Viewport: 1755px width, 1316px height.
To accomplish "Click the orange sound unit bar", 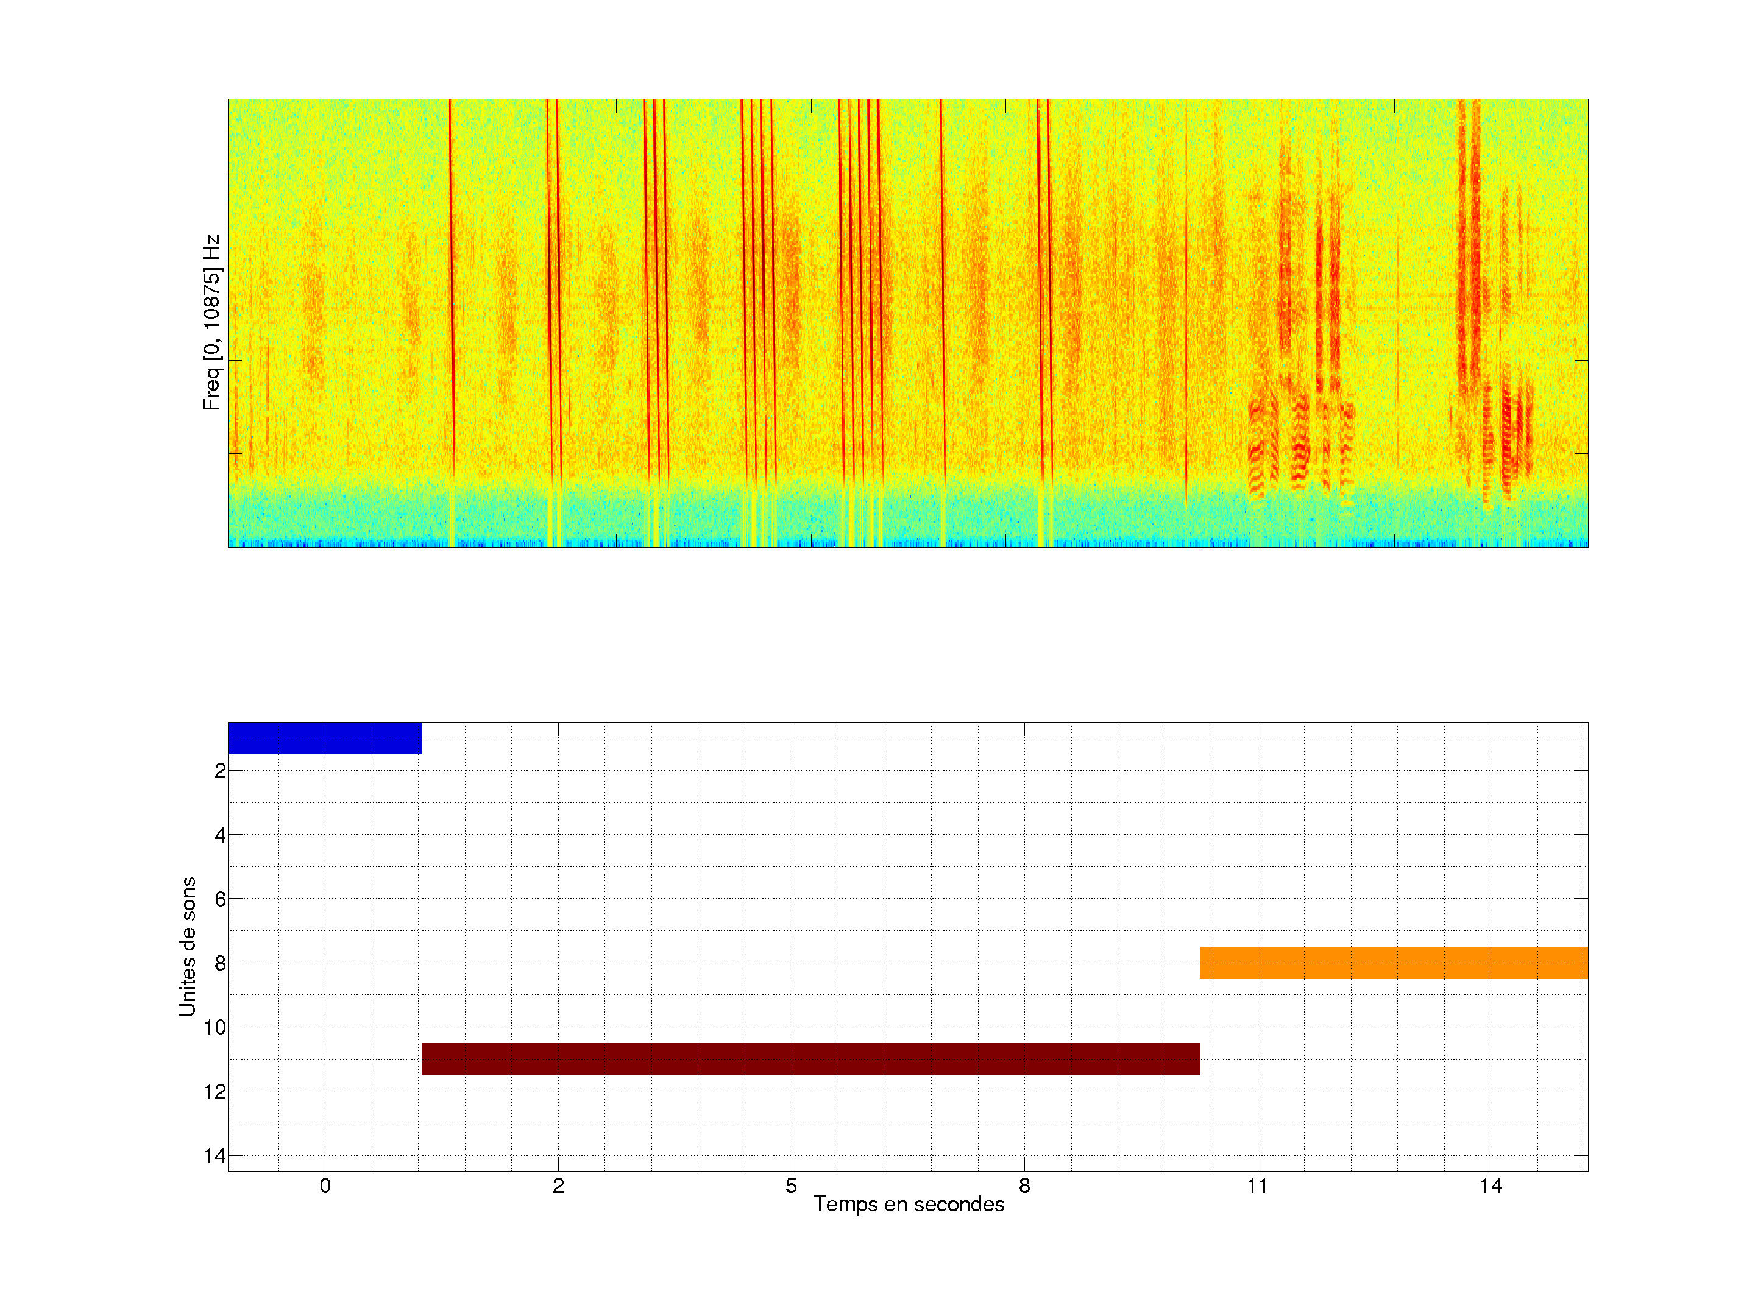I will coord(1393,962).
